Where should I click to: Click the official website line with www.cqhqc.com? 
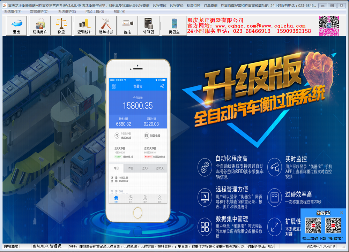click(246, 26)
